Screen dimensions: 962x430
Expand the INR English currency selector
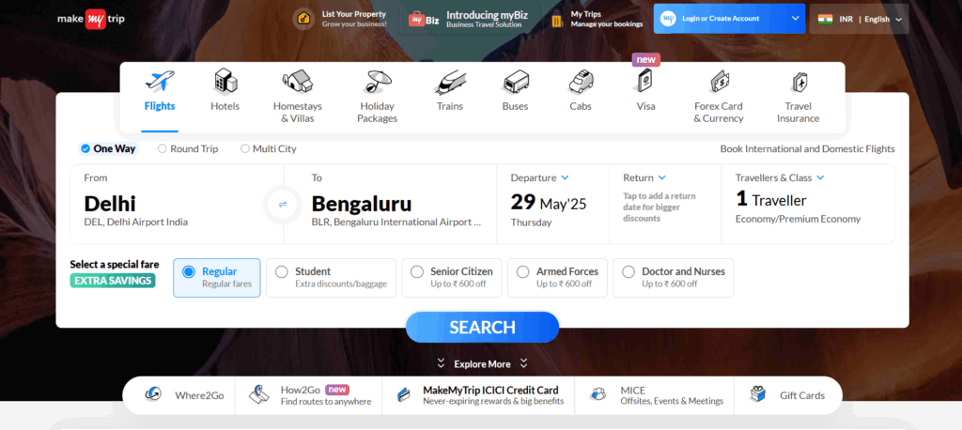(x=860, y=19)
